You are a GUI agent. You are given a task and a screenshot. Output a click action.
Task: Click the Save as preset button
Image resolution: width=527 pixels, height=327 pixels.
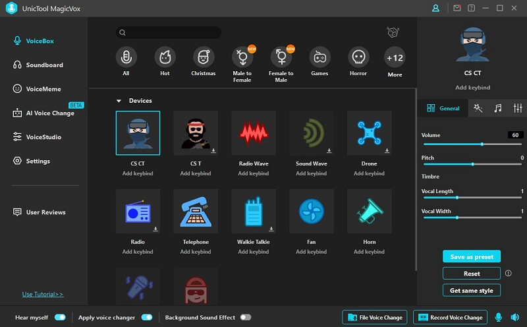coord(471,256)
